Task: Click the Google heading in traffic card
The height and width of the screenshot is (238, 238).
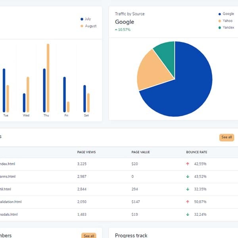Action: 125,22
